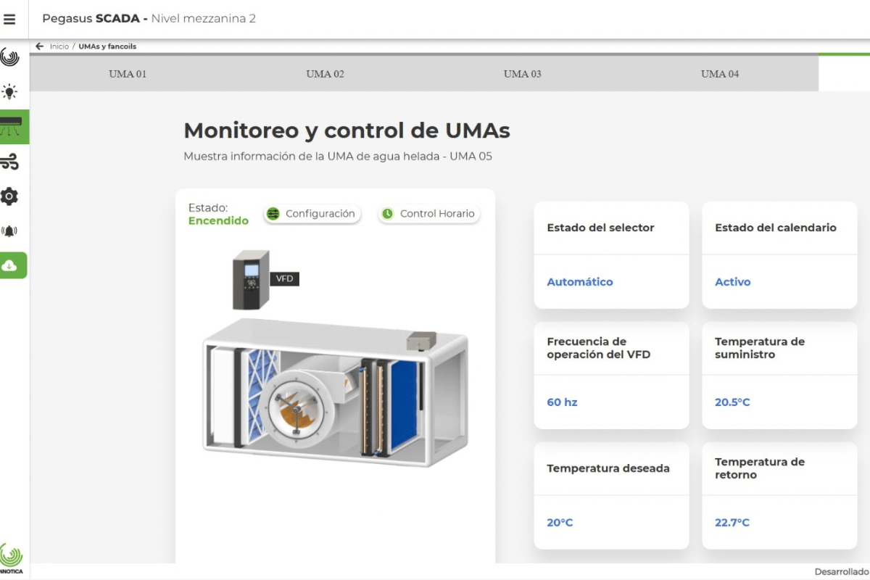Click the Estado del selector heading

point(600,228)
